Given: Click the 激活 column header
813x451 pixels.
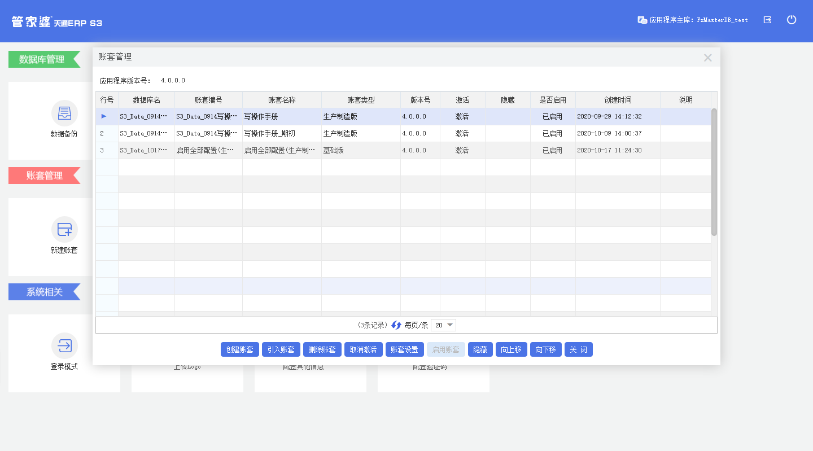Looking at the screenshot, I should 462,100.
